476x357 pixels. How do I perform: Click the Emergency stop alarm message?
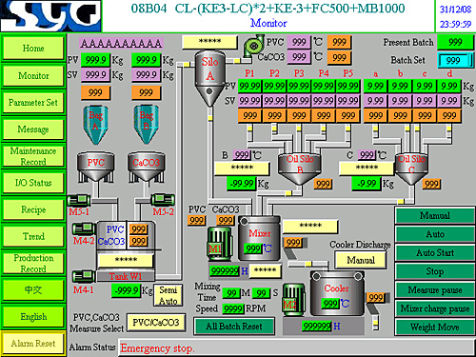pyautogui.click(x=157, y=348)
